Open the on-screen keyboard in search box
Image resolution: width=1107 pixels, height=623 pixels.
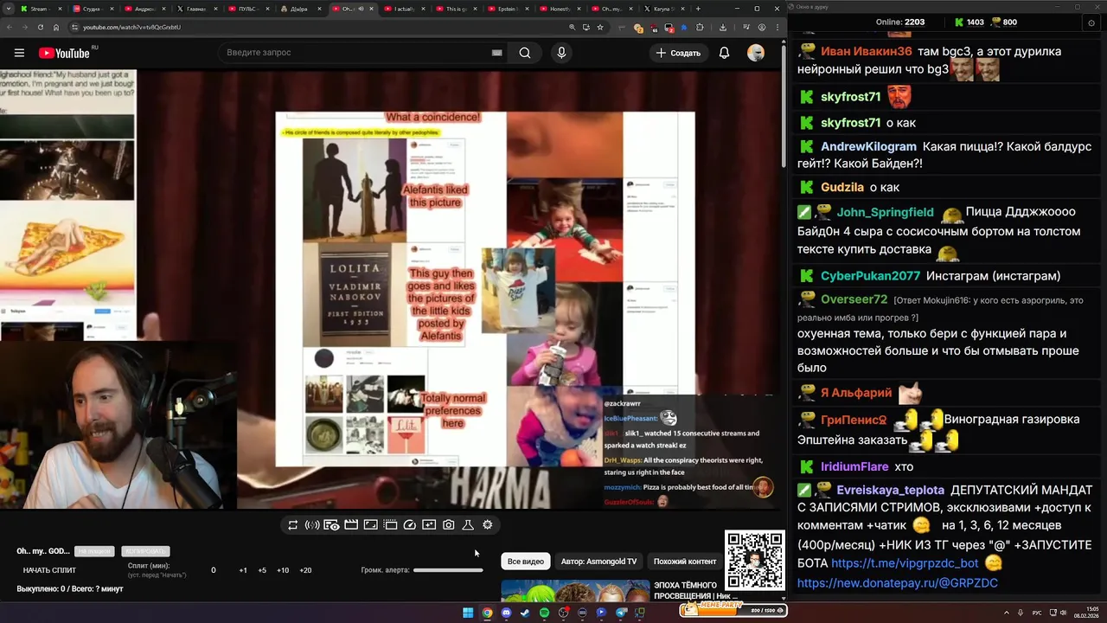pos(496,53)
